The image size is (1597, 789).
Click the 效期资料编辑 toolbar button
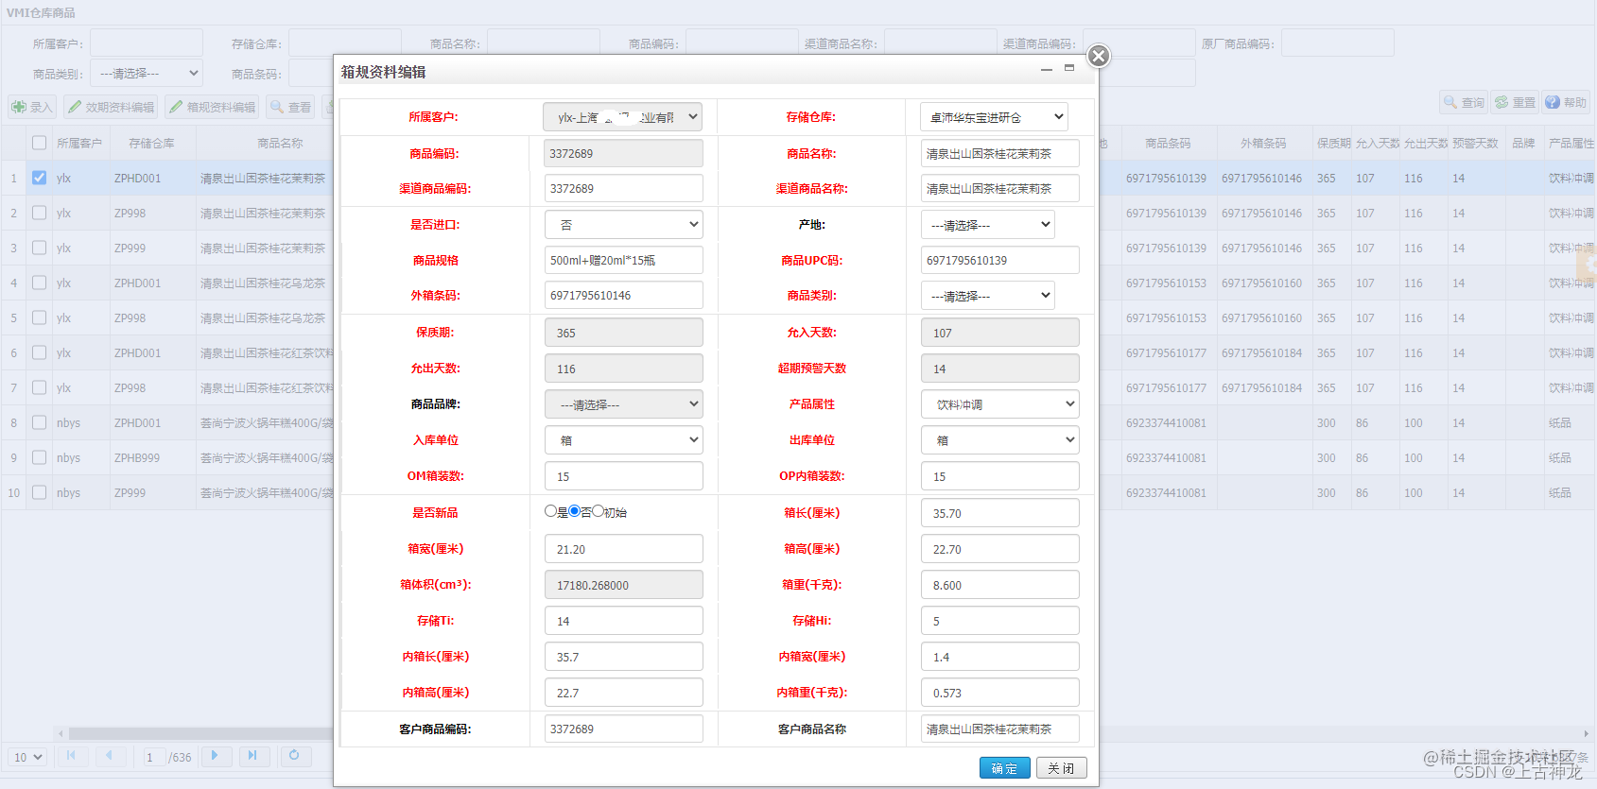point(112,107)
